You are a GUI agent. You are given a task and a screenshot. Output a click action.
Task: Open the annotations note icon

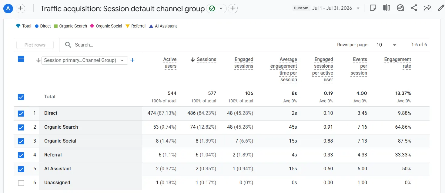point(373,8)
